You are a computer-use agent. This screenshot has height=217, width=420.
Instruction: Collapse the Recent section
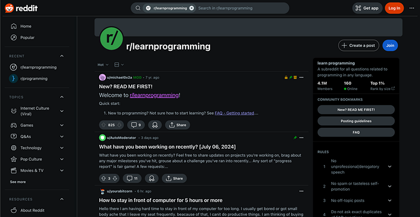point(62,56)
